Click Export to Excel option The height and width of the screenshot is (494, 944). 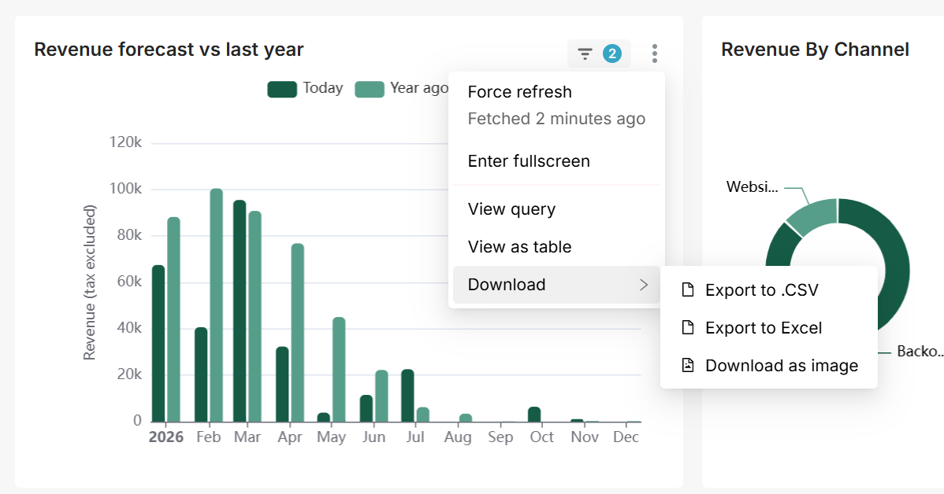coord(764,328)
